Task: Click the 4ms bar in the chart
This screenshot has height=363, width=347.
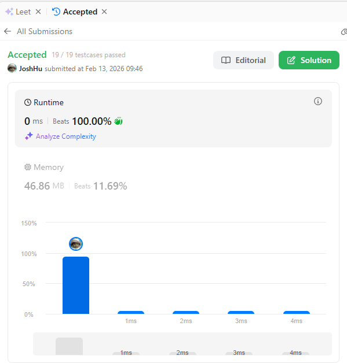Action: tap(297, 313)
